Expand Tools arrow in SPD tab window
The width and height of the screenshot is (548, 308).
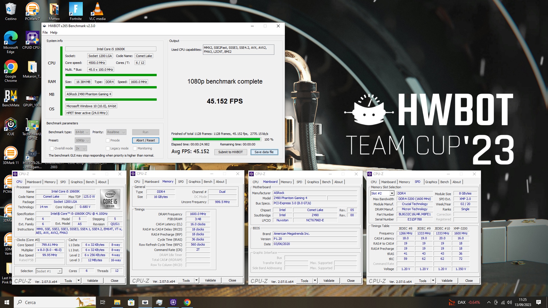[433, 281]
